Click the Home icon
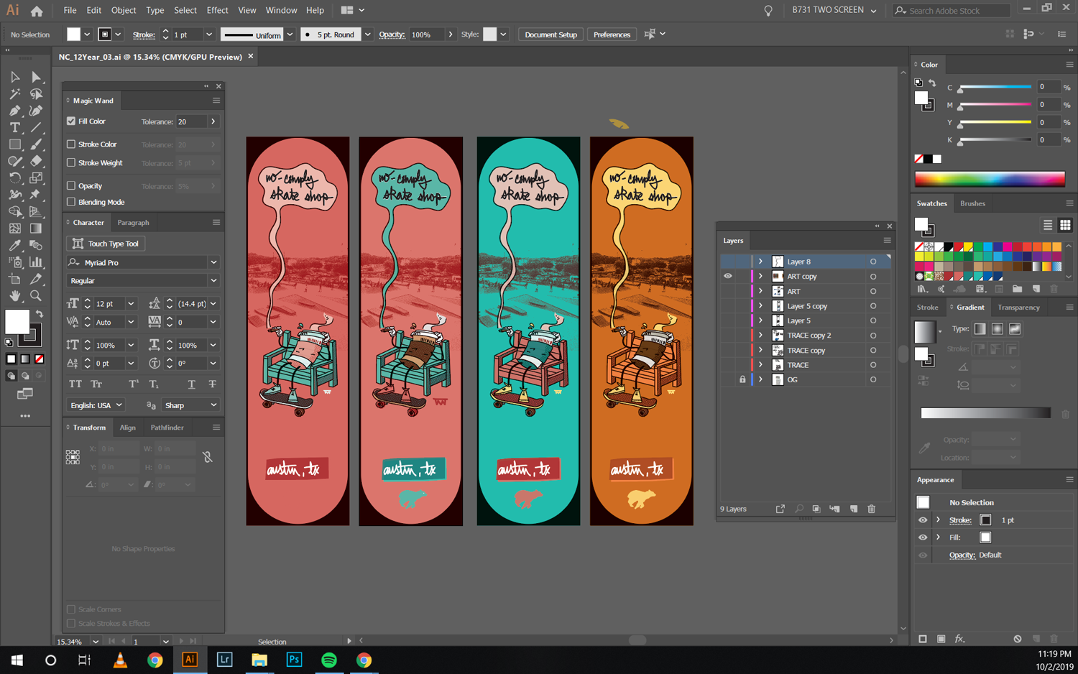1078x674 pixels. pyautogui.click(x=37, y=11)
